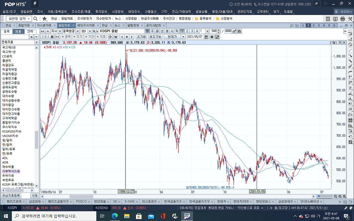Select 서부텍사스유 in the indicator list

click(11, 171)
